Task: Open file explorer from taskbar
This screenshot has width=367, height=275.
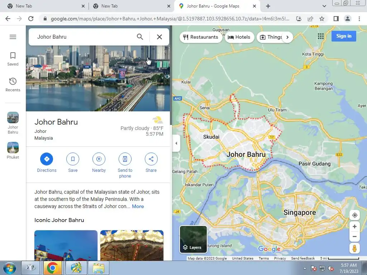Action: click(99, 268)
